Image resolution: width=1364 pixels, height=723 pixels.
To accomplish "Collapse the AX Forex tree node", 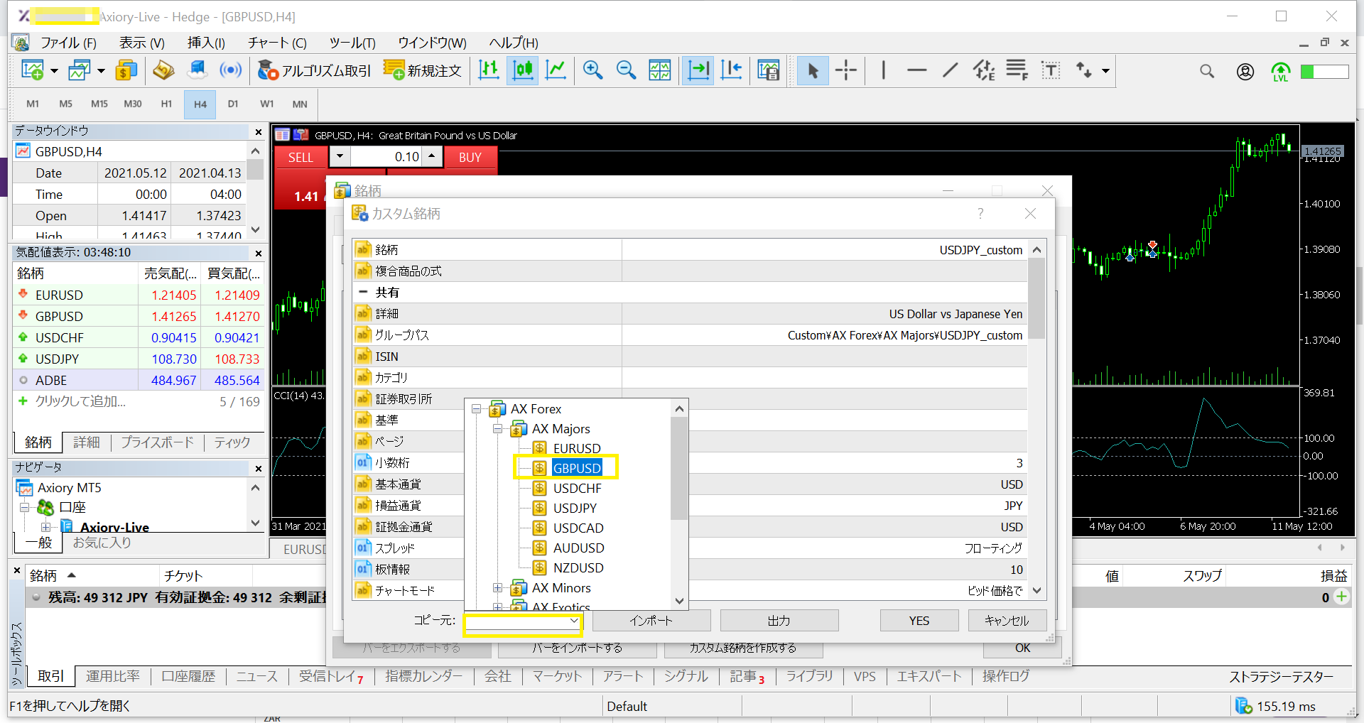I will tap(477, 409).
